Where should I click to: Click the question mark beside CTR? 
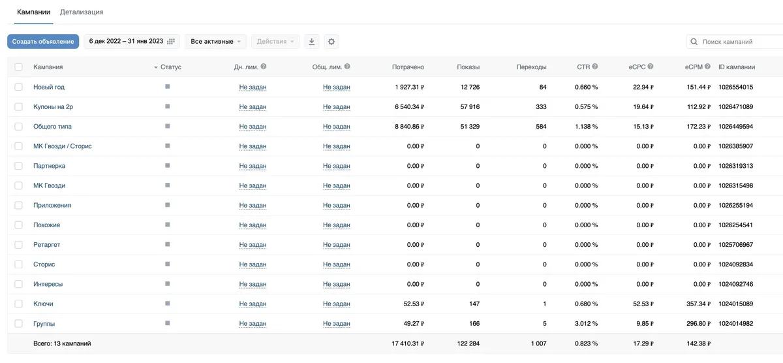[595, 67]
